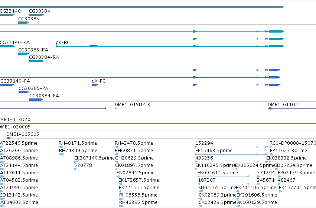
Task: Open the CG33140-PA protein label
Action: [x=15, y=81]
